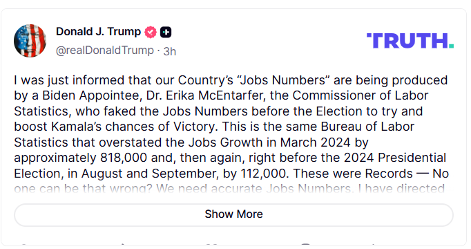Open the Donald J. Trump display name
Viewport: 471px width, 249px height.
(98, 32)
